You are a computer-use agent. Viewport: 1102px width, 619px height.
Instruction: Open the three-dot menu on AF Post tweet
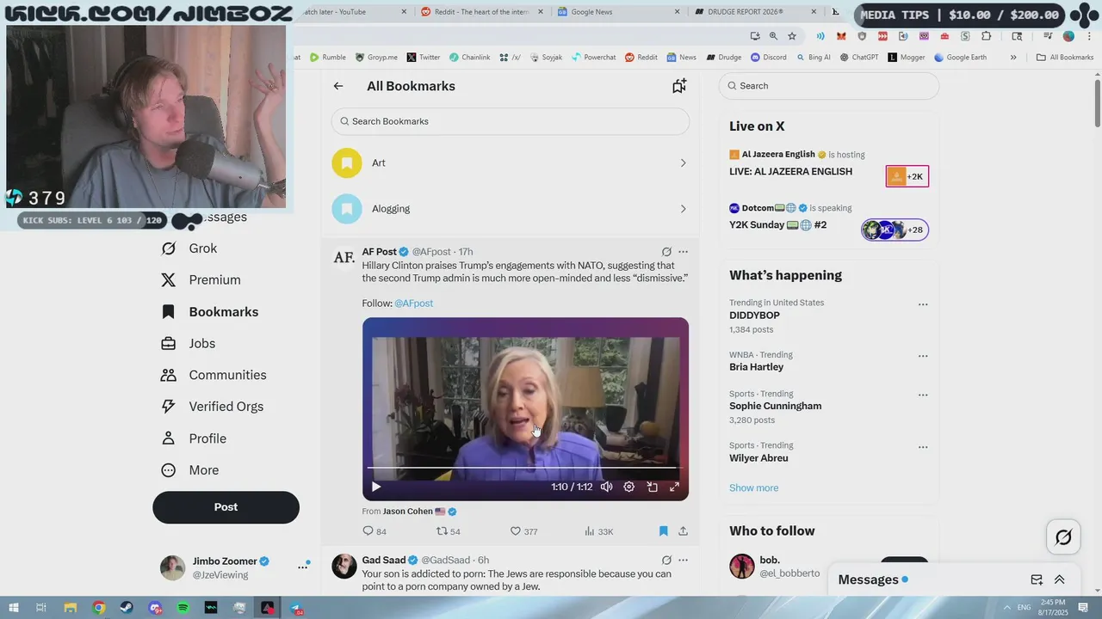coord(683,252)
